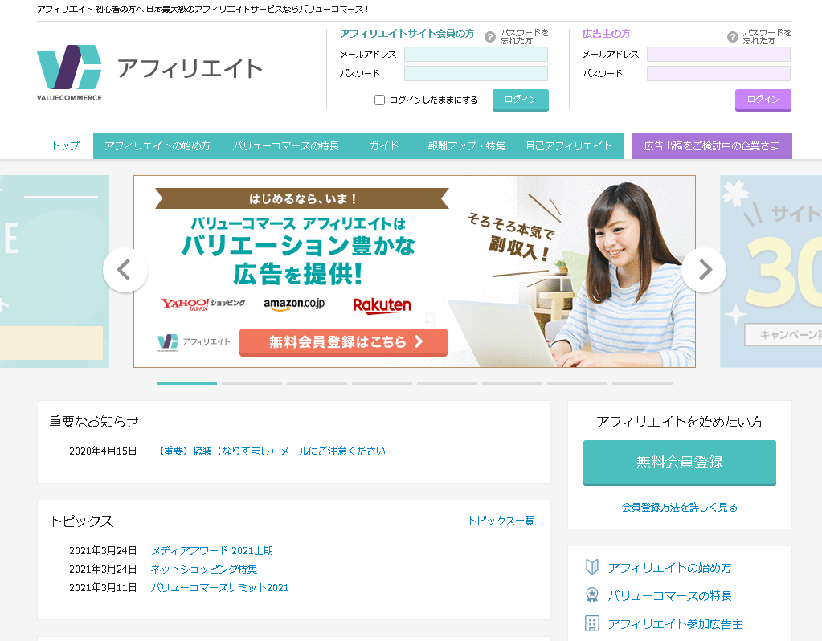This screenshot has width=822, height=641.
Task: Focus the affiliate メールアドレス input field
Action: click(476, 54)
